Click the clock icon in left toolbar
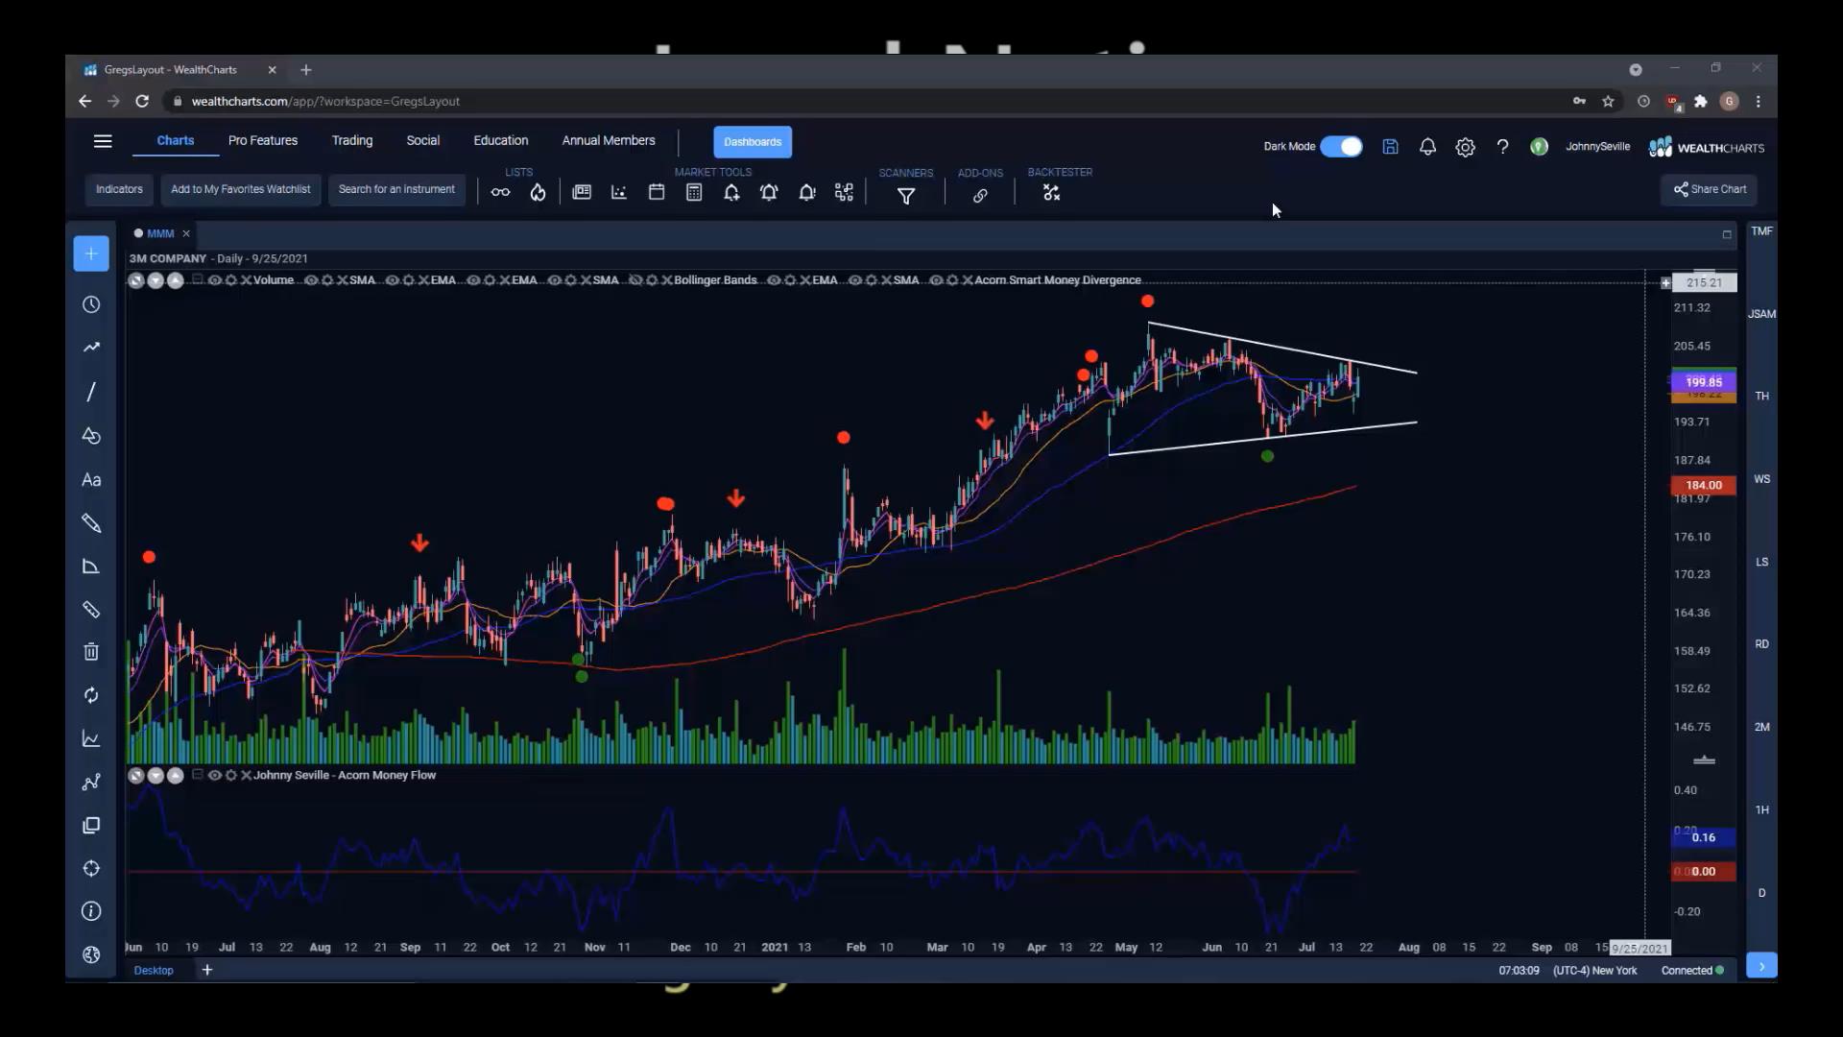The image size is (1843, 1037). click(91, 304)
